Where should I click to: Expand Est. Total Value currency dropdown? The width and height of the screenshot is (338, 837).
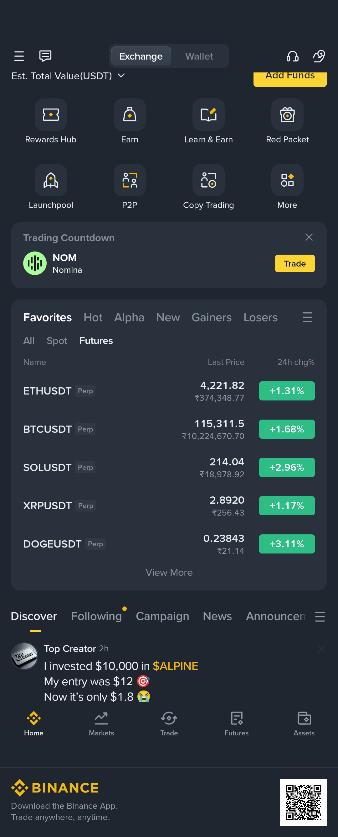coord(121,76)
